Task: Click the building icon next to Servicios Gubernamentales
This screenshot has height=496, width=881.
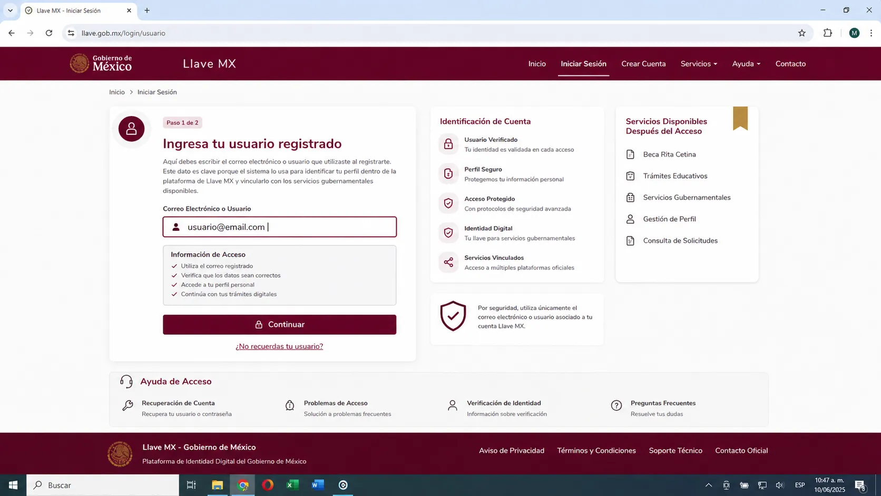Action: [x=630, y=198]
